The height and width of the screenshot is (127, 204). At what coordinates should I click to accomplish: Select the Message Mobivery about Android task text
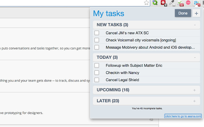pyautogui.click(x=150, y=47)
